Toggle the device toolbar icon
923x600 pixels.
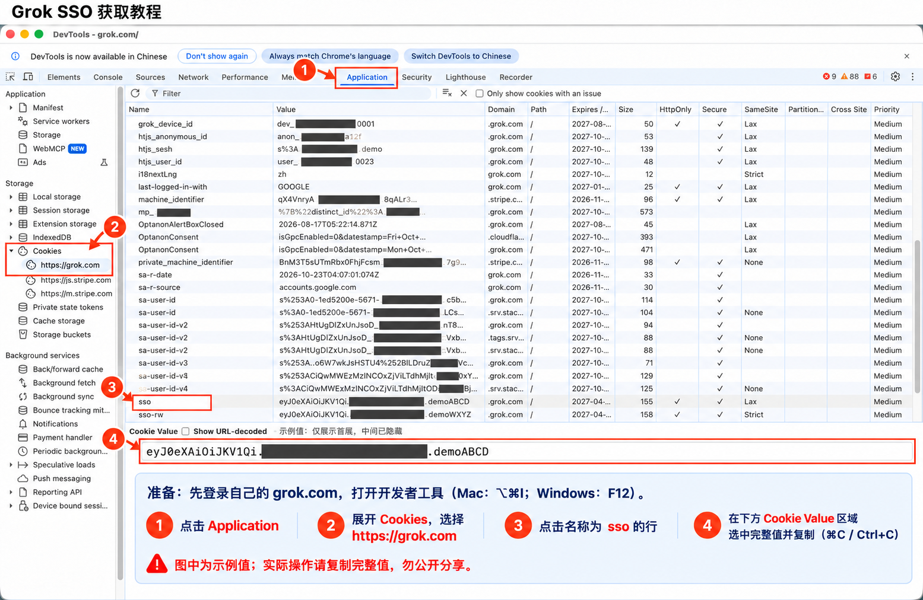pyautogui.click(x=28, y=76)
